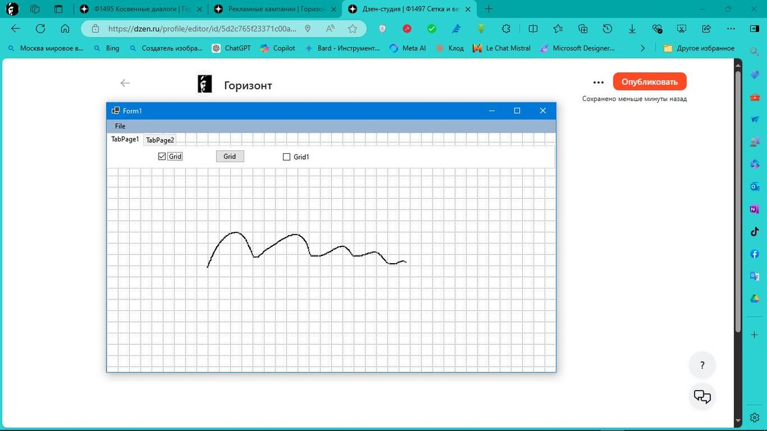Image resolution: width=767 pixels, height=431 pixels.
Task: Open the red circular extension icon
Action: 407,29
